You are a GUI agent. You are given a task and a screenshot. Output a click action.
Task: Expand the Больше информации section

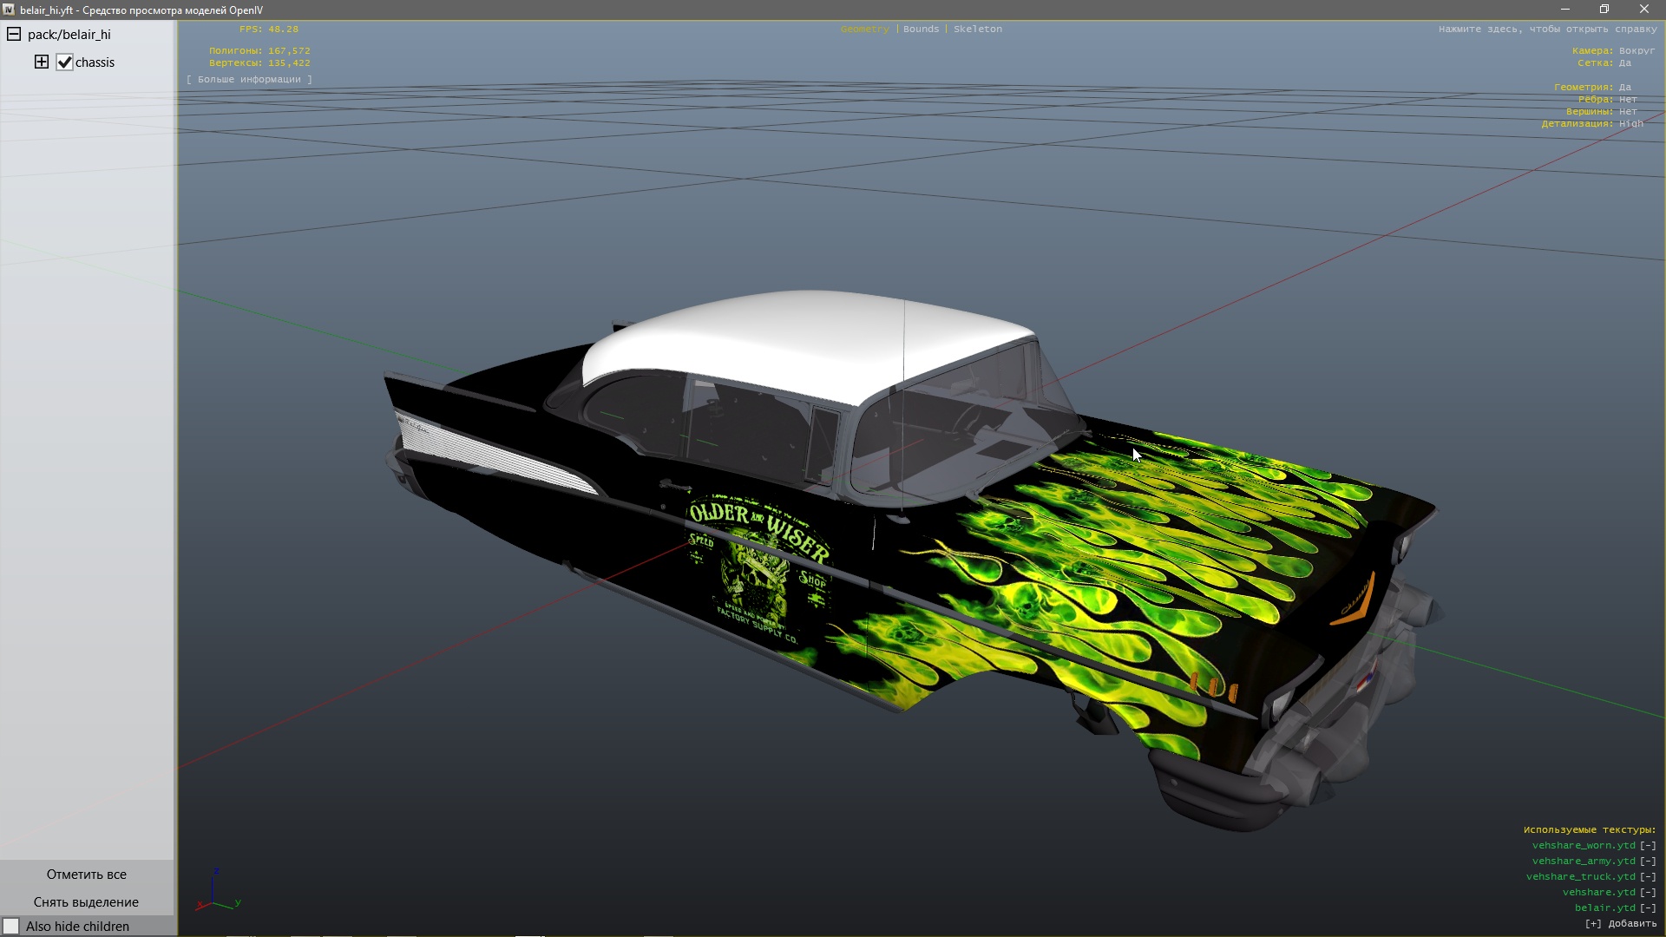pos(249,79)
